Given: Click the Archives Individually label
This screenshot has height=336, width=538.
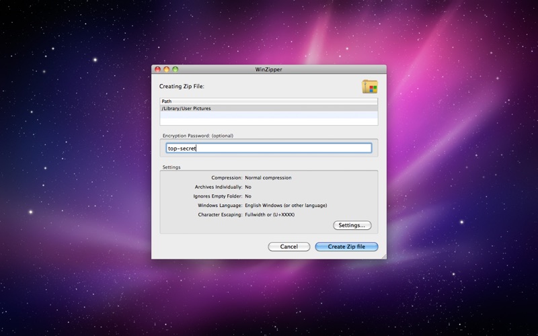Looking at the screenshot, I should coord(219,187).
